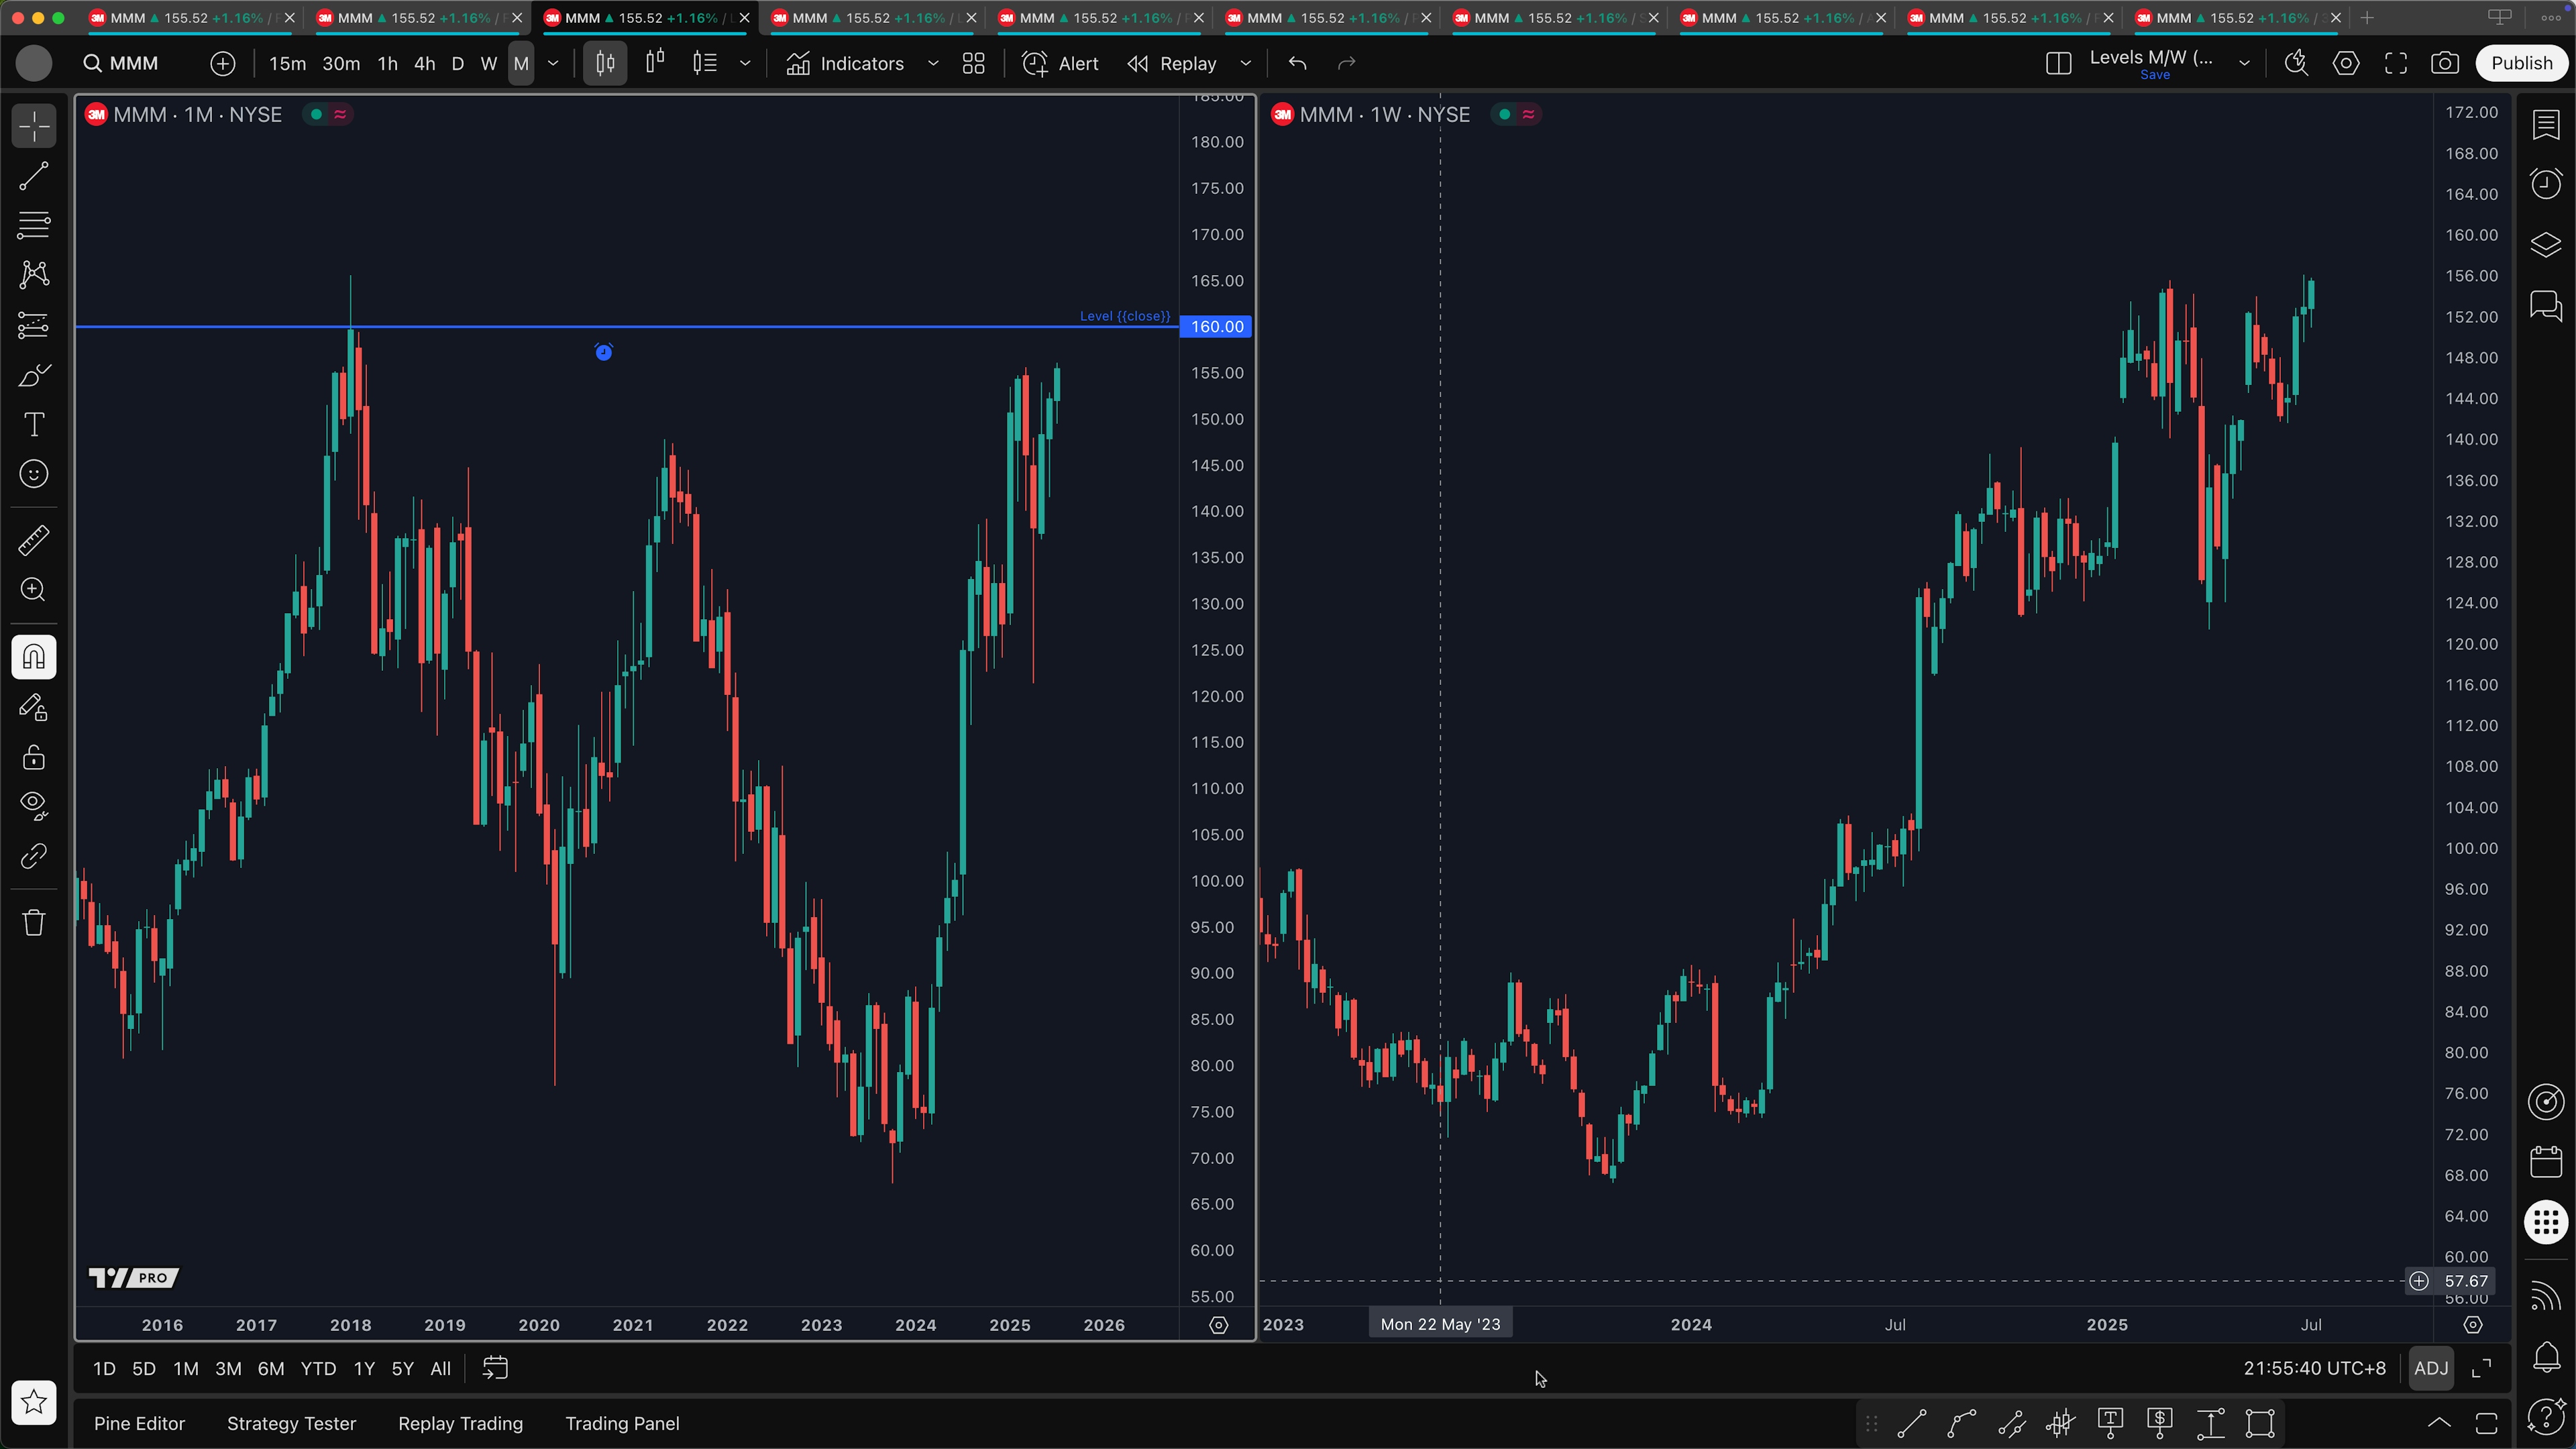Remove drawings with the trash icon
Viewport: 2576px width, 1449px height.
pyautogui.click(x=34, y=922)
